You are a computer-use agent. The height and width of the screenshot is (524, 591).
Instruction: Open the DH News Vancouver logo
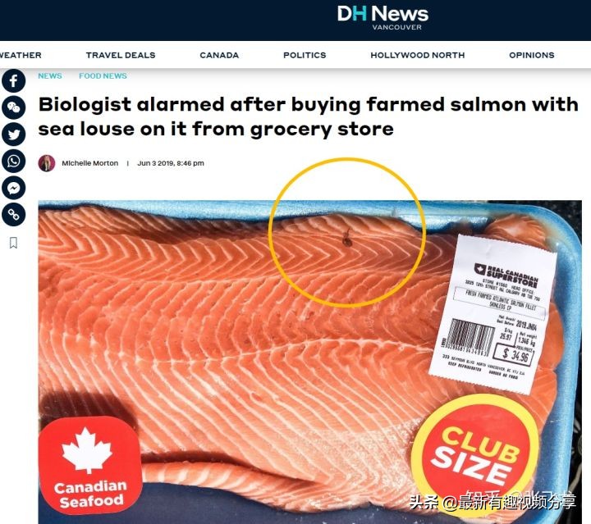coord(383,17)
